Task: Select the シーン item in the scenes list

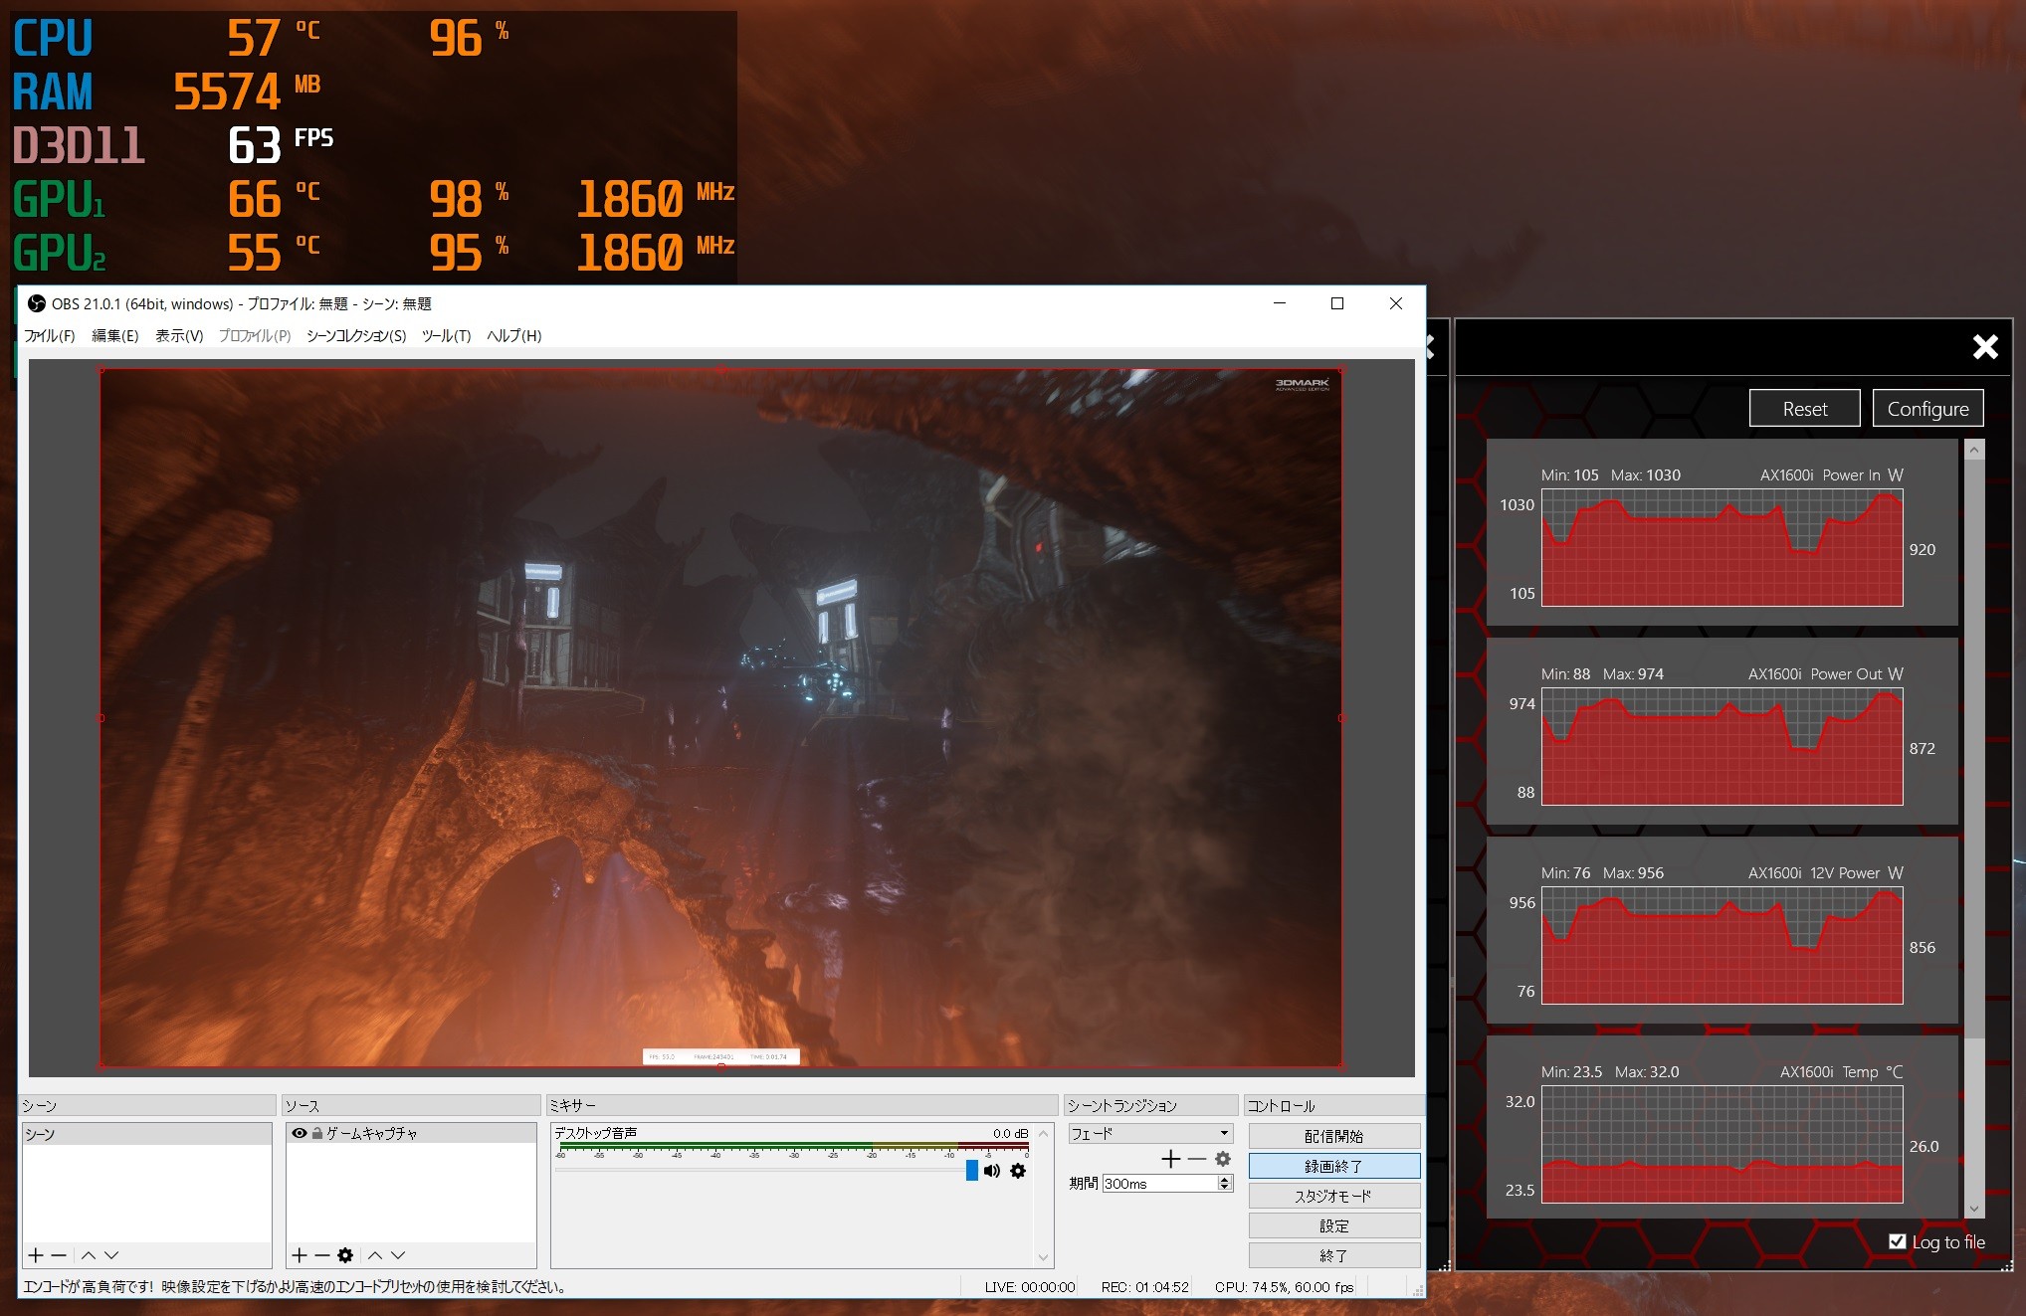Action: 147,1134
